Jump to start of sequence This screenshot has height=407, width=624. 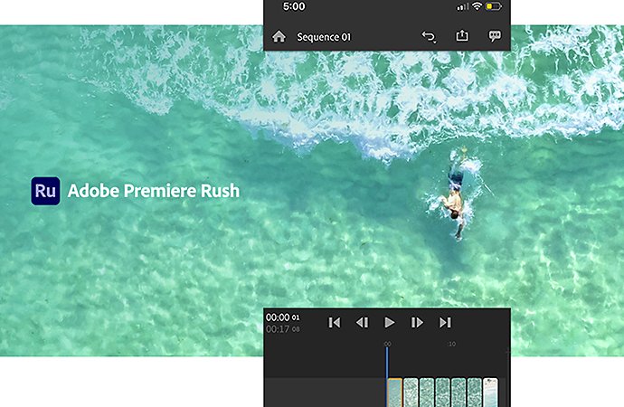334,322
